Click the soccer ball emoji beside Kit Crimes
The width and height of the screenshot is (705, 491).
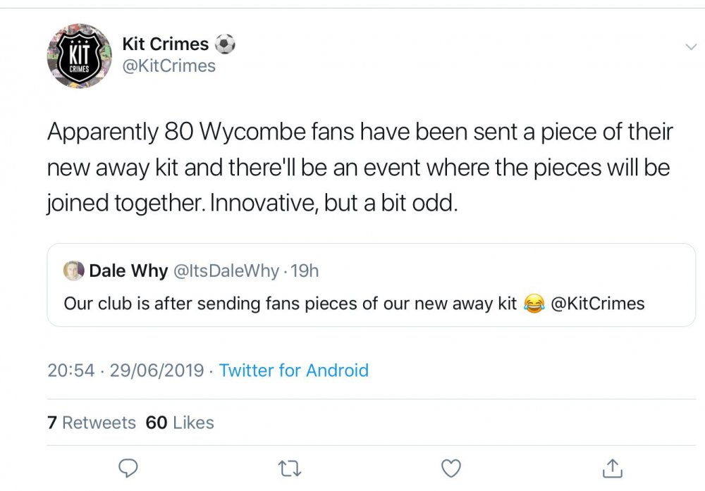click(x=225, y=44)
